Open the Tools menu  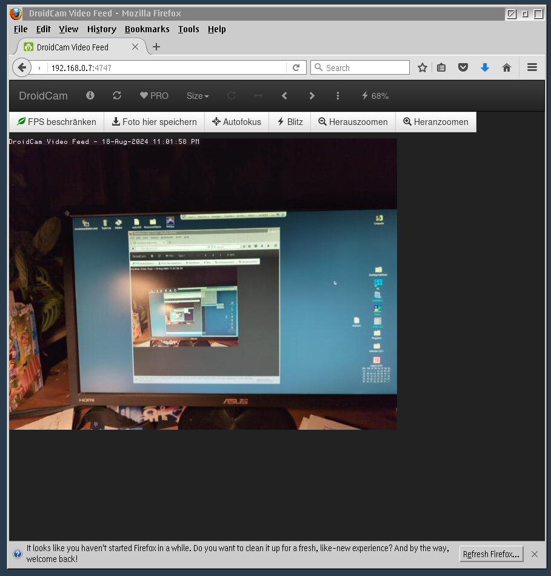click(x=189, y=29)
